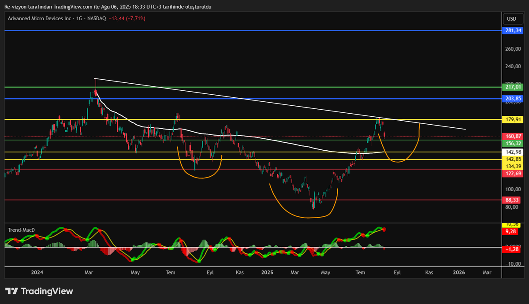
Task: Select the green 217,01 price label
Action: tap(513, 87)
